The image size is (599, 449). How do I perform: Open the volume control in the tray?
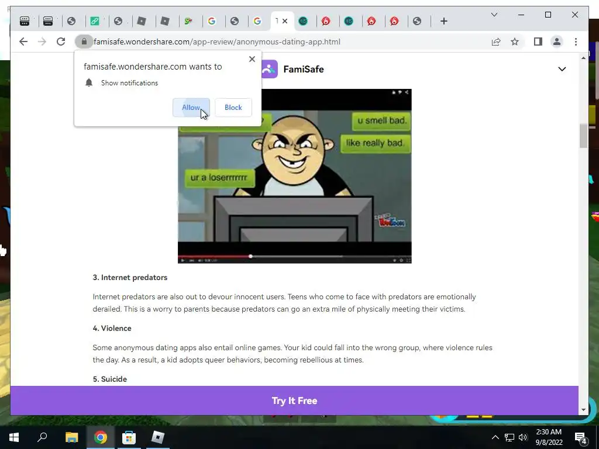point(523,437)
